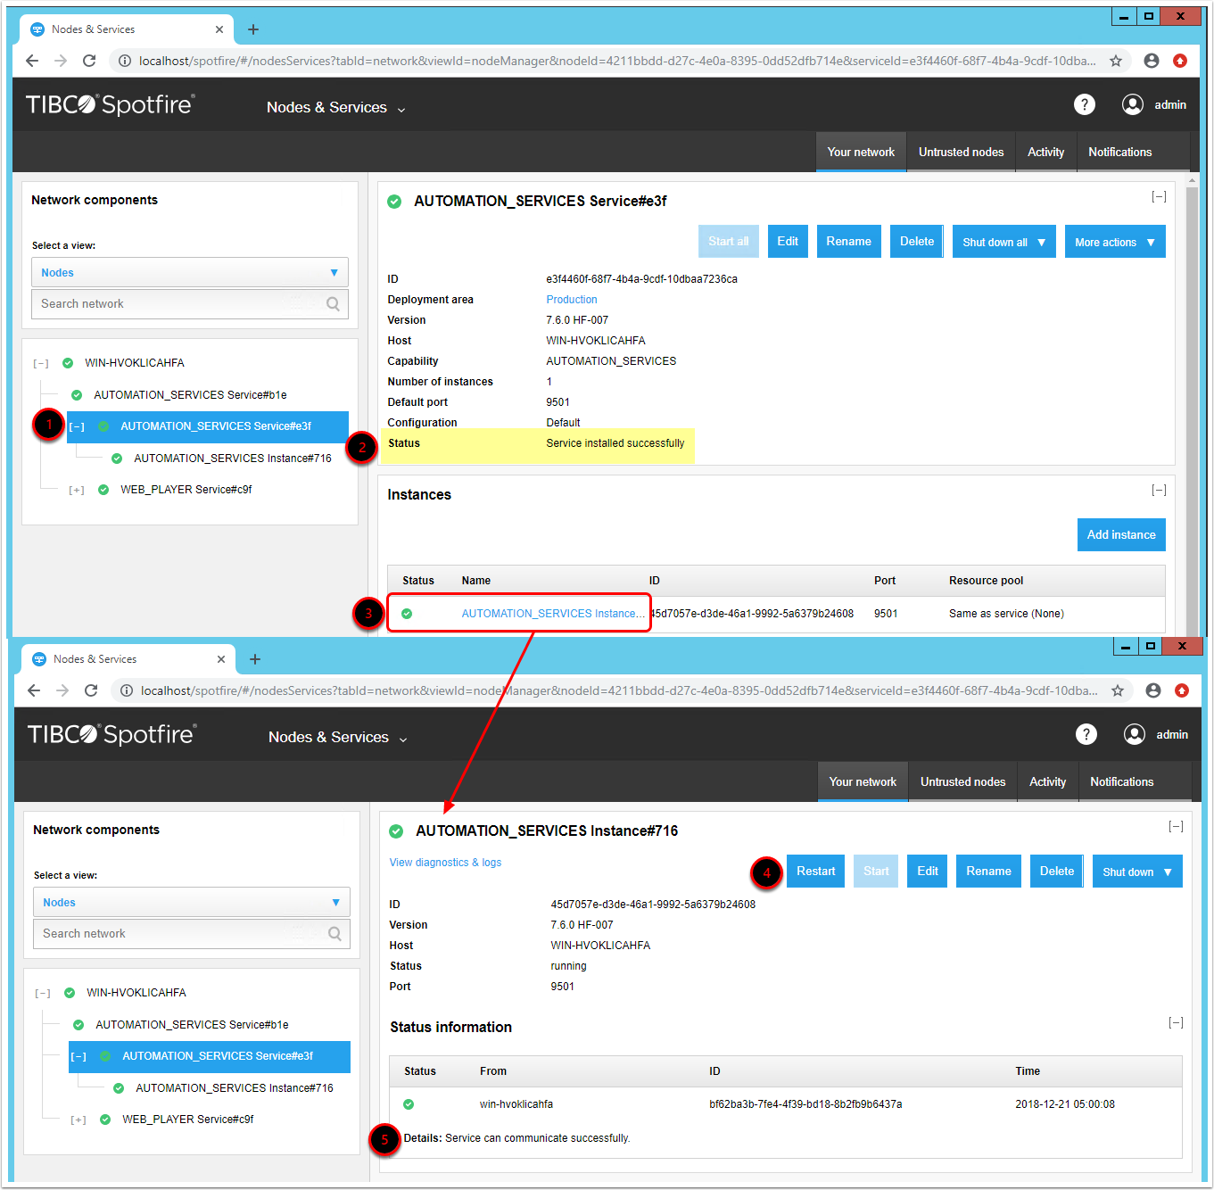Open the View diagnostics & logs link

(445, 863)
